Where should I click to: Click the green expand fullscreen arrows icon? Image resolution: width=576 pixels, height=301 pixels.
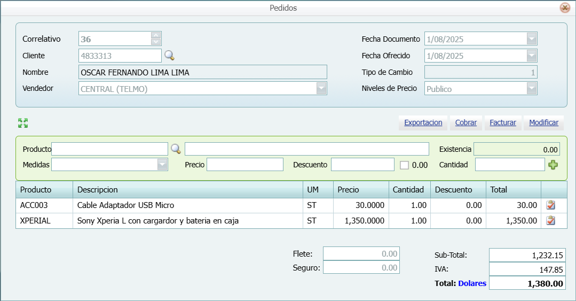click(23, 124)
